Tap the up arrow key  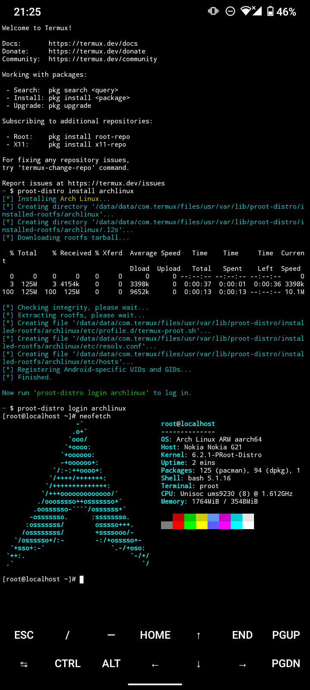pyautogui.click(x=198, y=635)
